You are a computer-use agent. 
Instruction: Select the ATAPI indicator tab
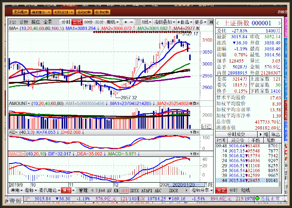click(147, 190)
